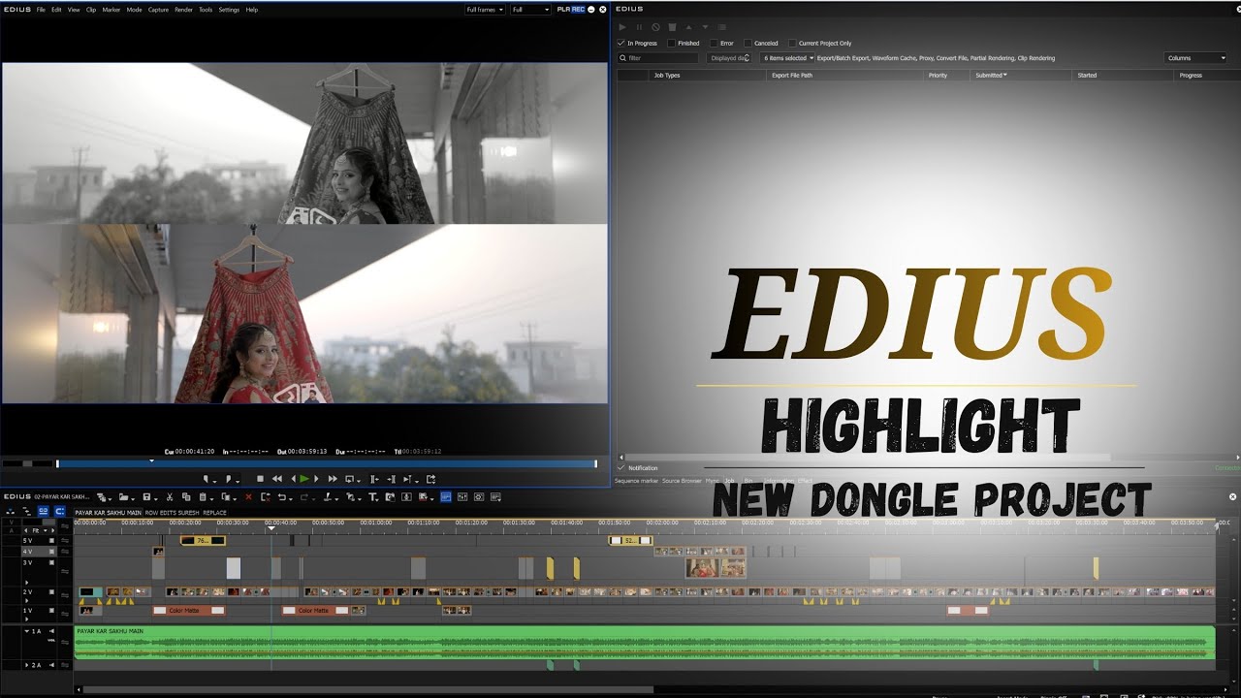
Task: Click the Open Project folder icon
Action: click(x=124, y=497)
